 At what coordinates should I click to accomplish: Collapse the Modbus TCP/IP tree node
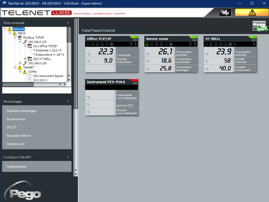[15, 38]
